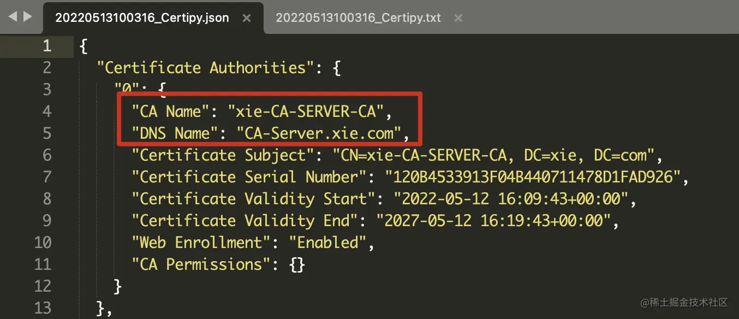Click the "Certificate Validity End" key
The width and height of the screenshot is (739, 319).
click(x=245, y=221)
